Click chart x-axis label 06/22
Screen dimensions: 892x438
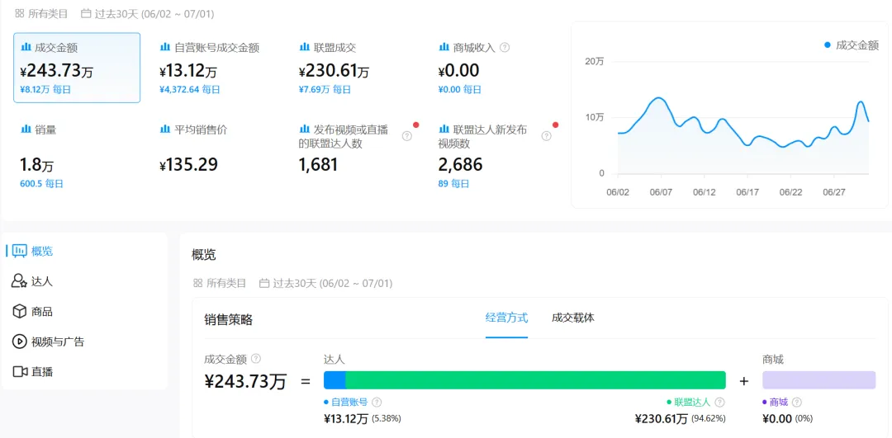point(790,192)
